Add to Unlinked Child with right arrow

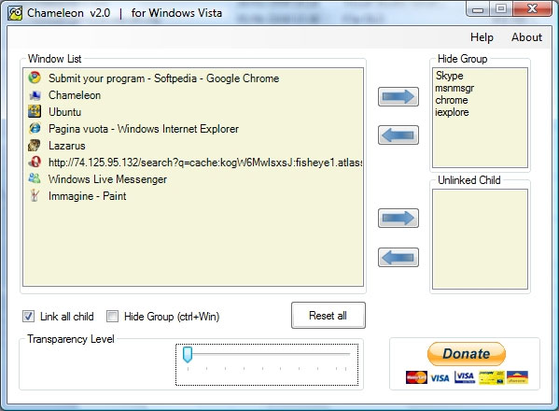click(398, 218)
